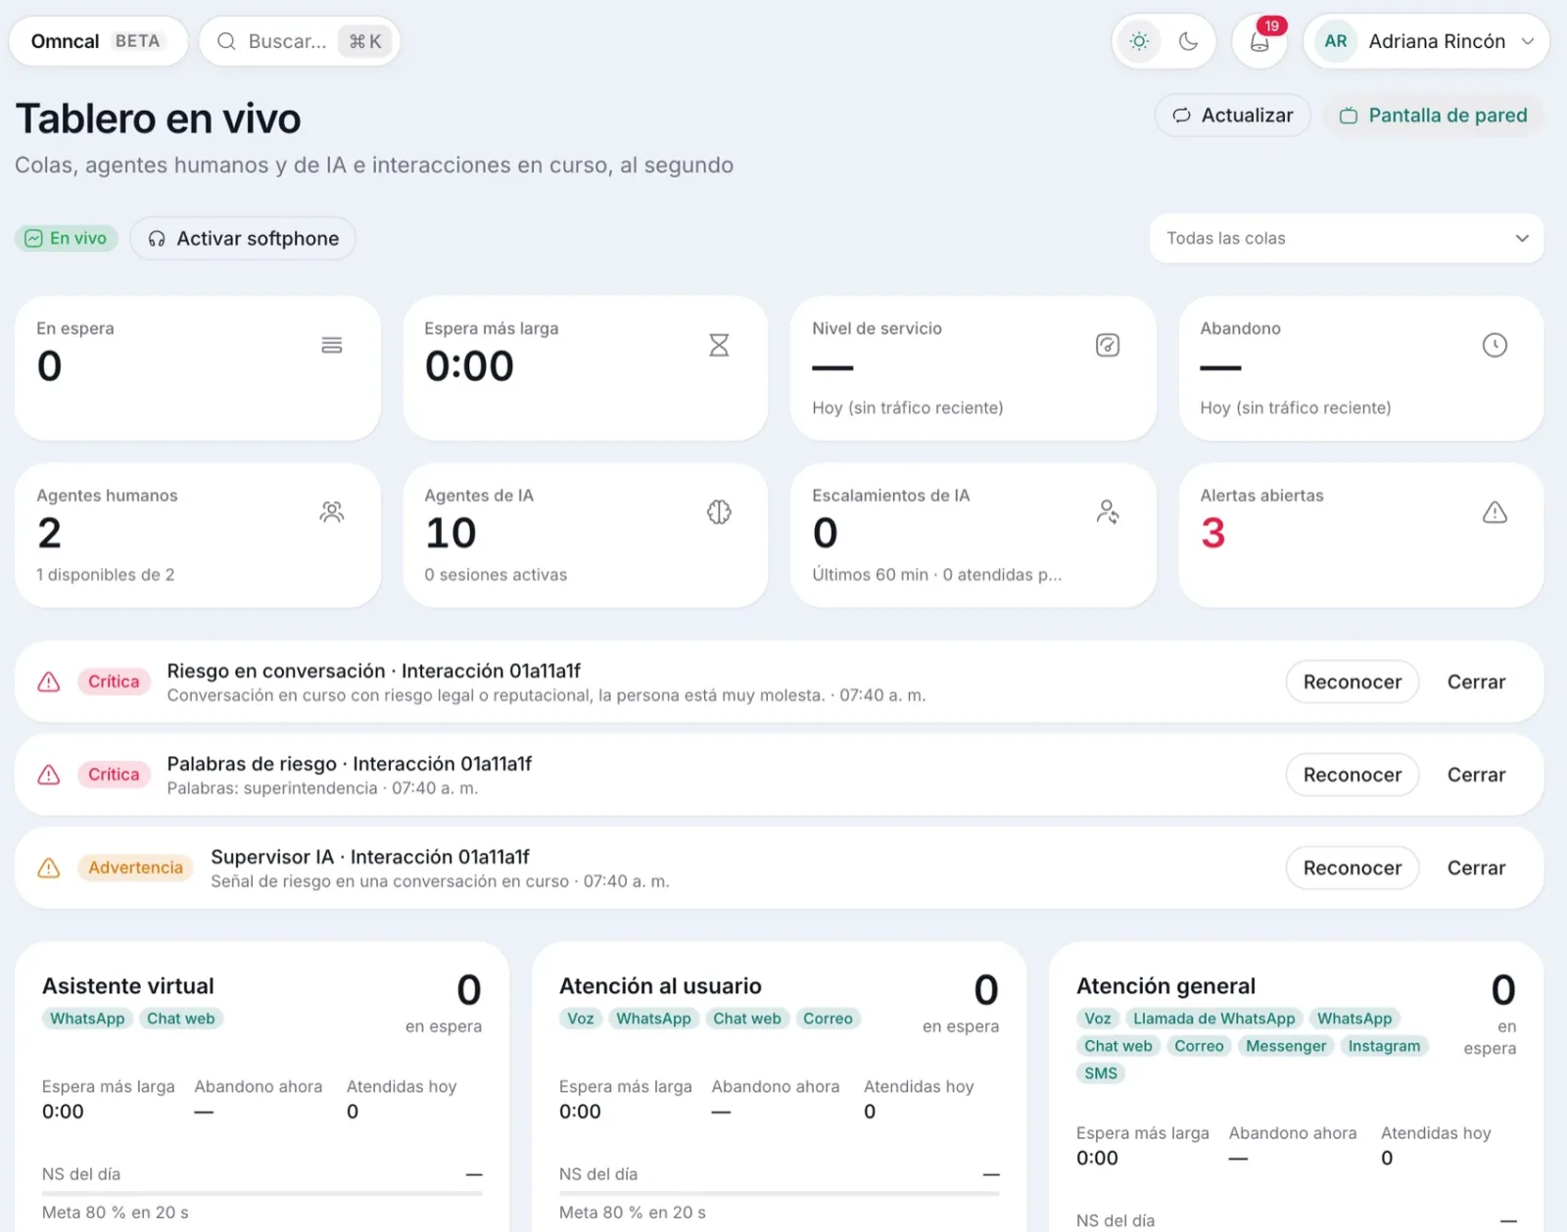Click Llamada de WhatsApp tag
1567x1232 pixels.
(x=1214, y=1019)
